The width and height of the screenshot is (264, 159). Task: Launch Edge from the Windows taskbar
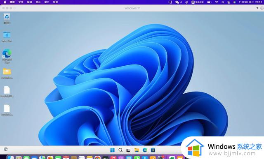(145, 150)
